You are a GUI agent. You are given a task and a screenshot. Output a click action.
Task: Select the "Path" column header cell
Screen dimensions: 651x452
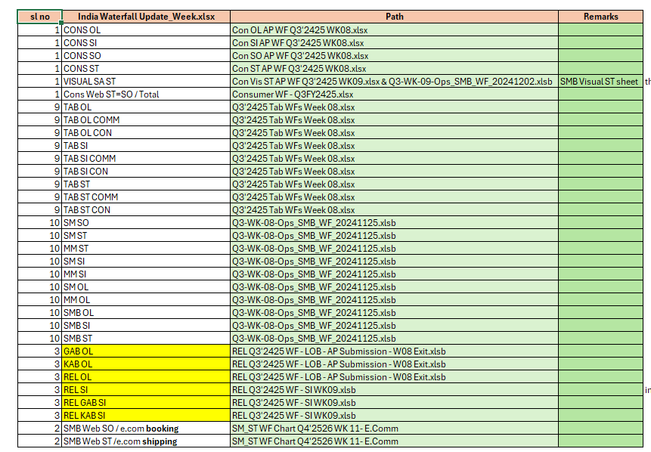pos(394,17)
